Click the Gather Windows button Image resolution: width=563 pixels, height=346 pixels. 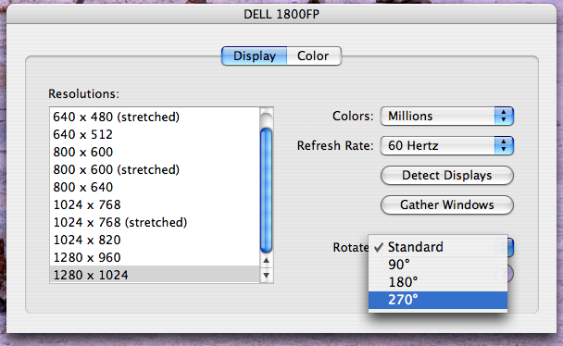click(447, 204)
